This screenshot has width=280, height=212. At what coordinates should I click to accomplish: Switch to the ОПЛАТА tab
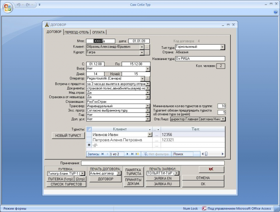99,32
